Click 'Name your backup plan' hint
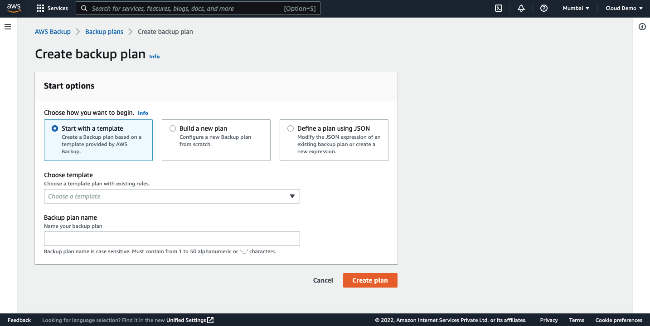This screenshot has width=650, height=326. click(73, 226)
